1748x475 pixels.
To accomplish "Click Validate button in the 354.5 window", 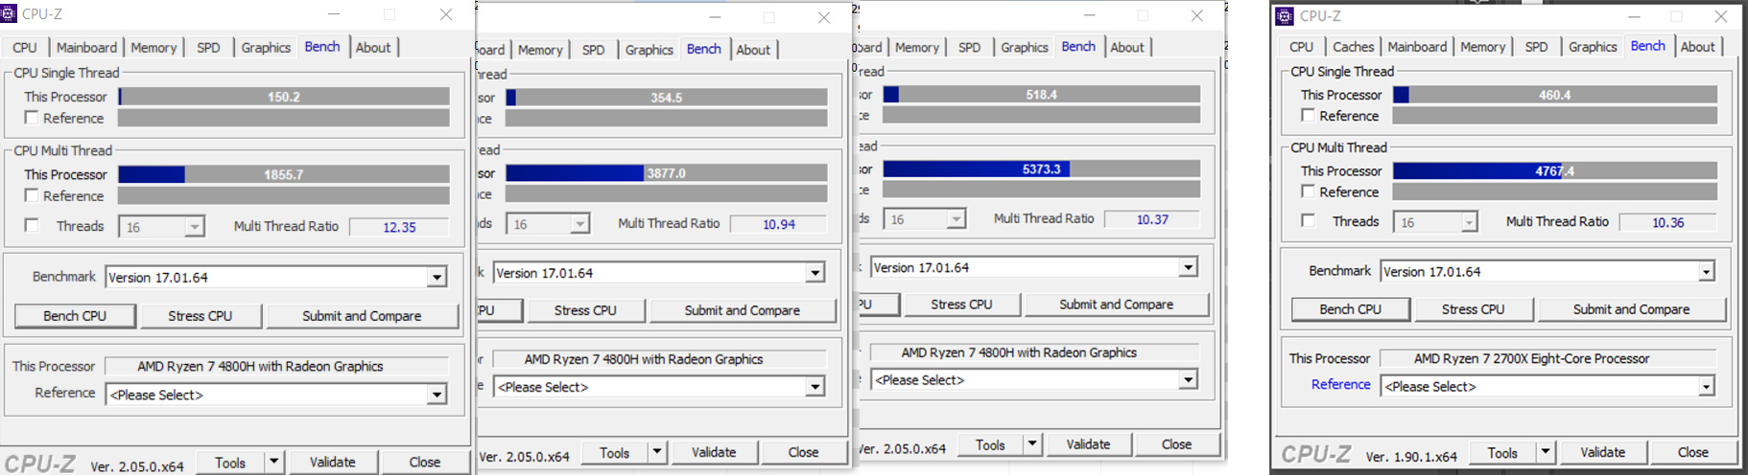I will [x=714, y=452].
